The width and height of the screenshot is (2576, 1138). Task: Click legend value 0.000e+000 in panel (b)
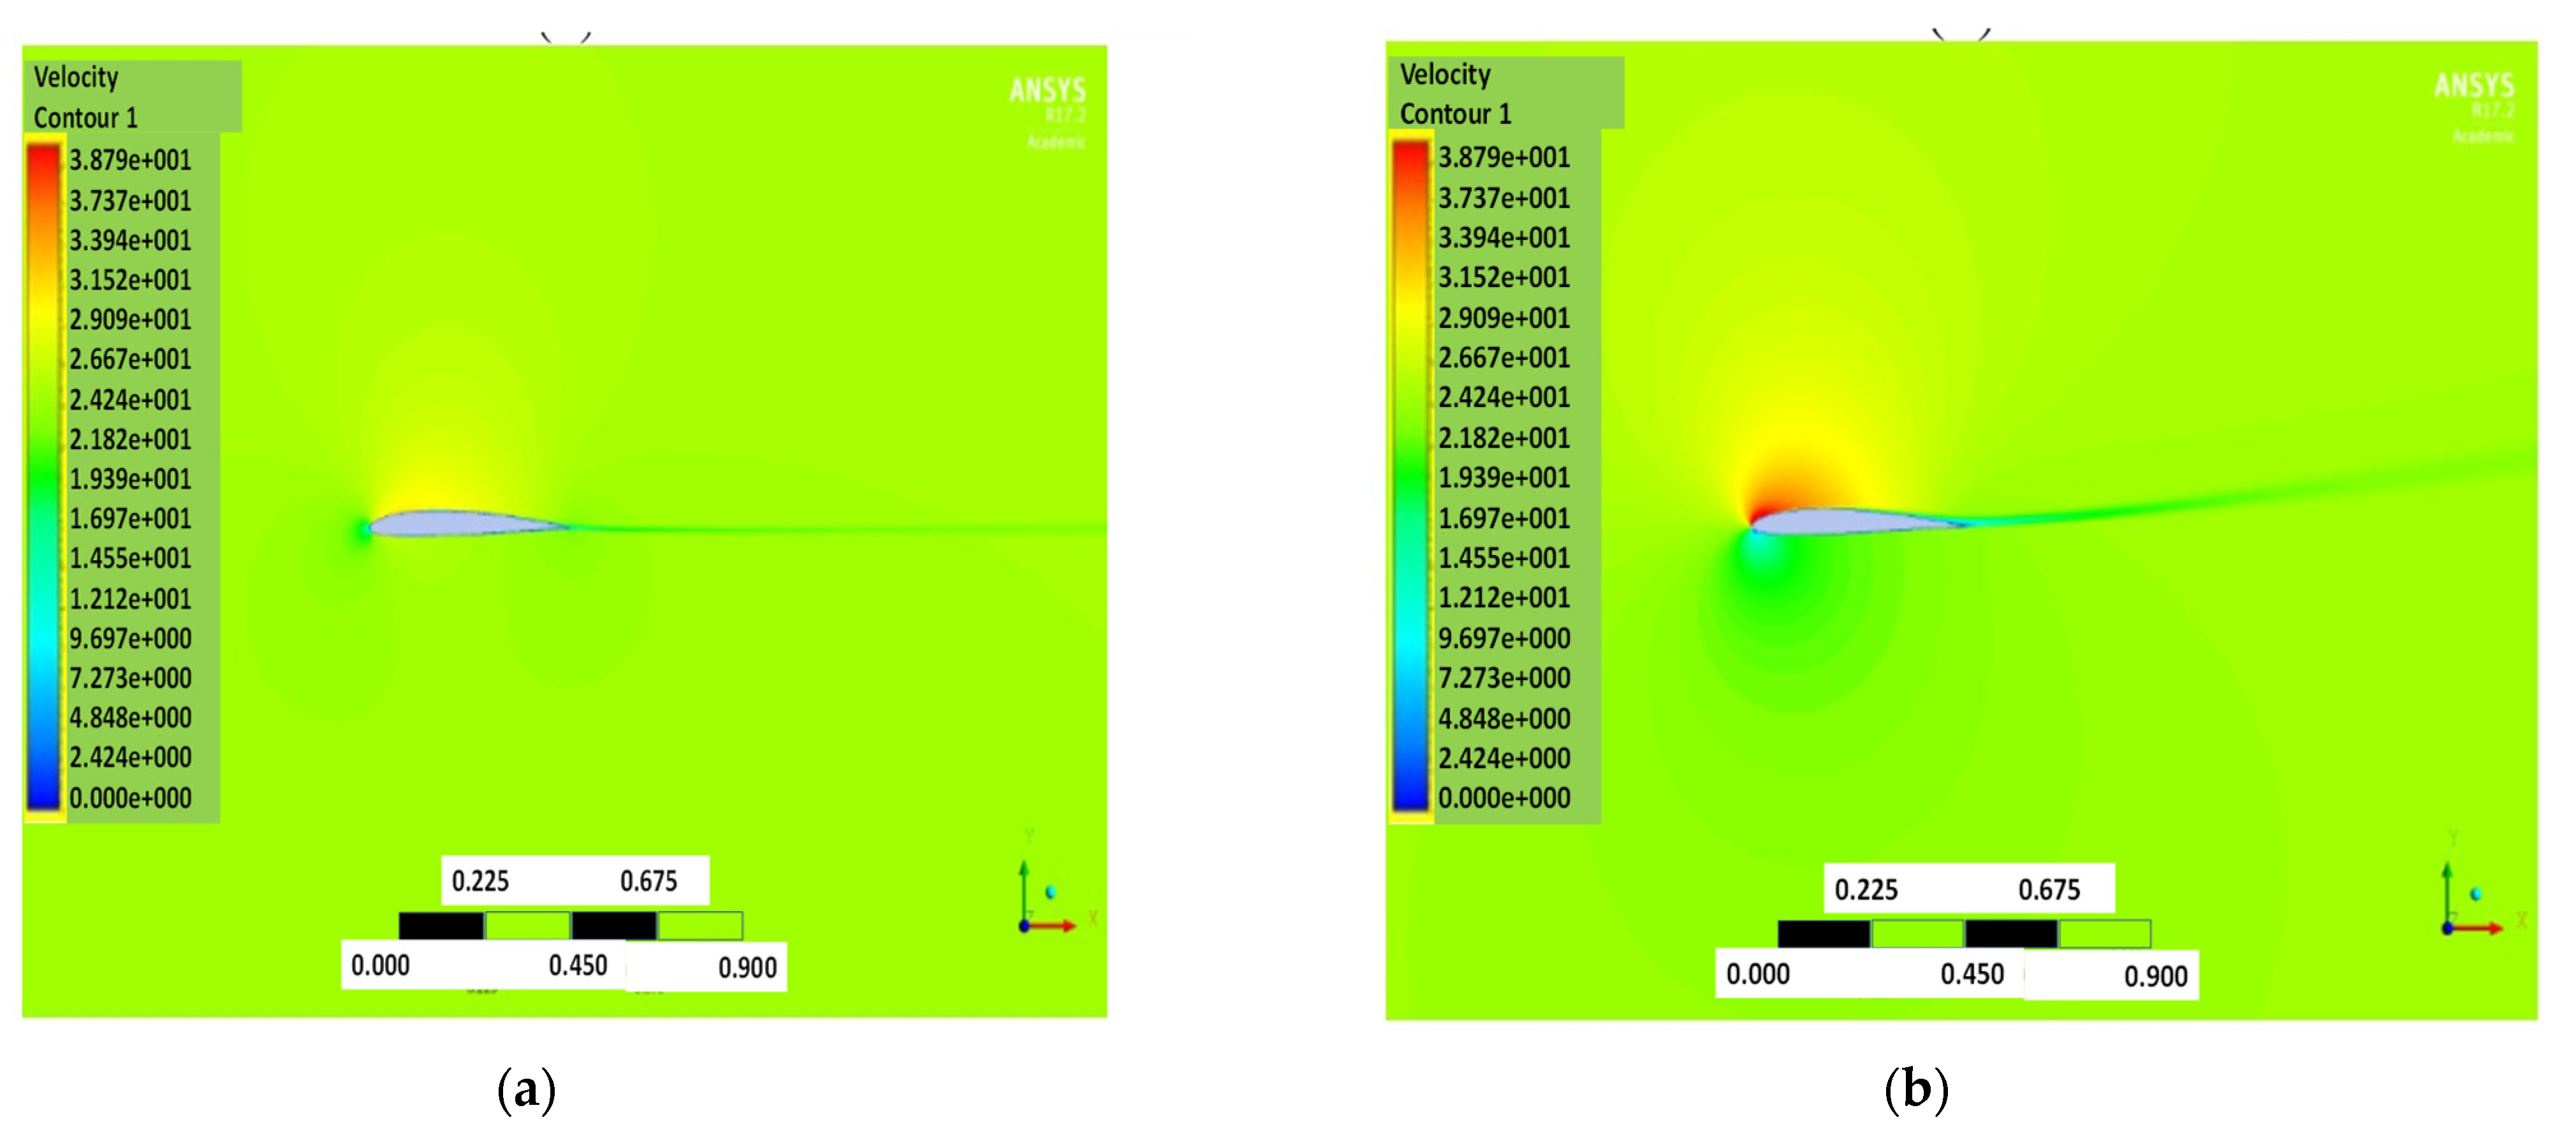[x=1504, y=798]
